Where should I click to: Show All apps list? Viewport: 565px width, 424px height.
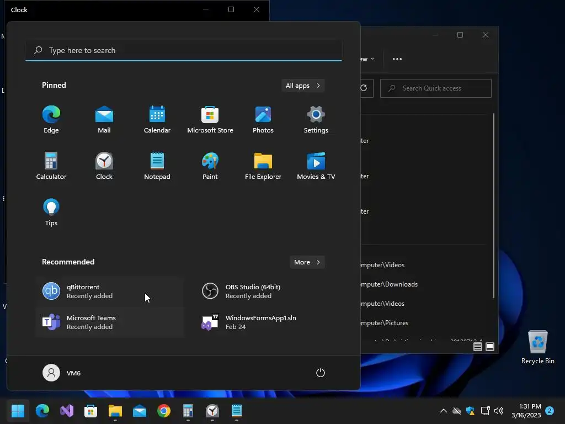point(303,86)
